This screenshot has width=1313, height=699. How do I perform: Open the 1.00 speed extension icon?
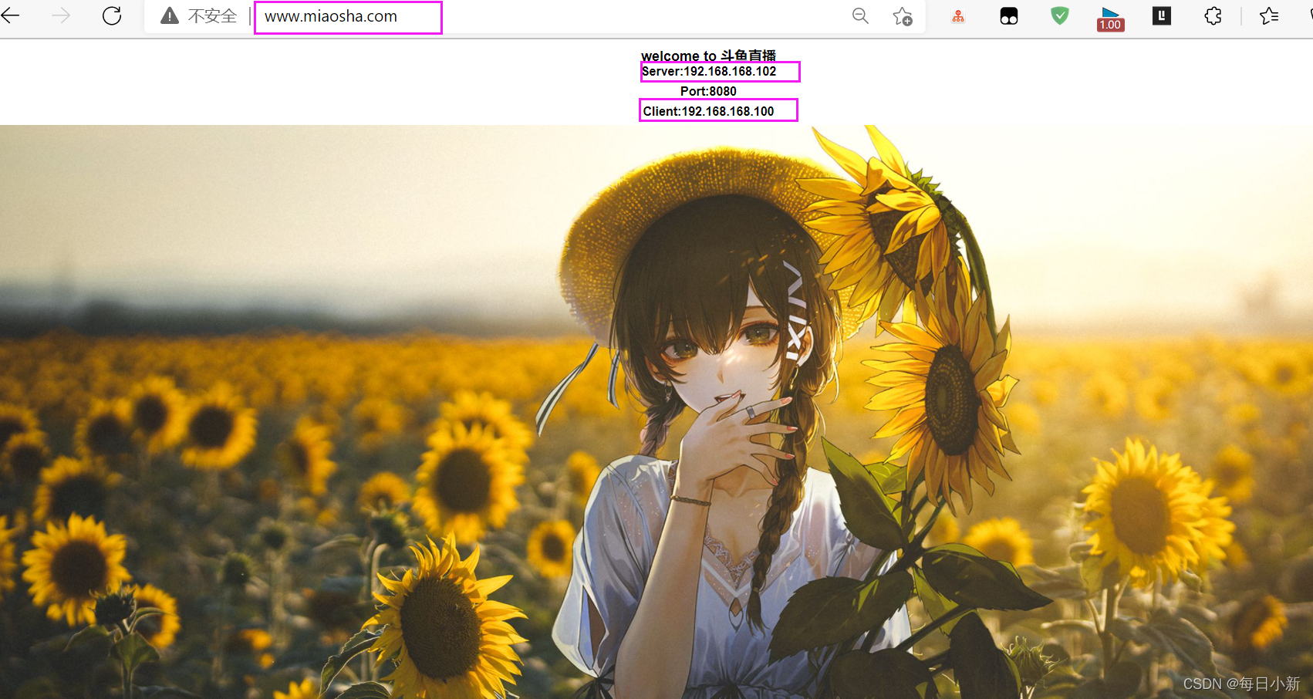pyautogui.click(x=1110, y=19)
